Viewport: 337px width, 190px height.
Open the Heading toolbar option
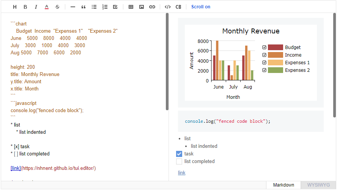15,7
